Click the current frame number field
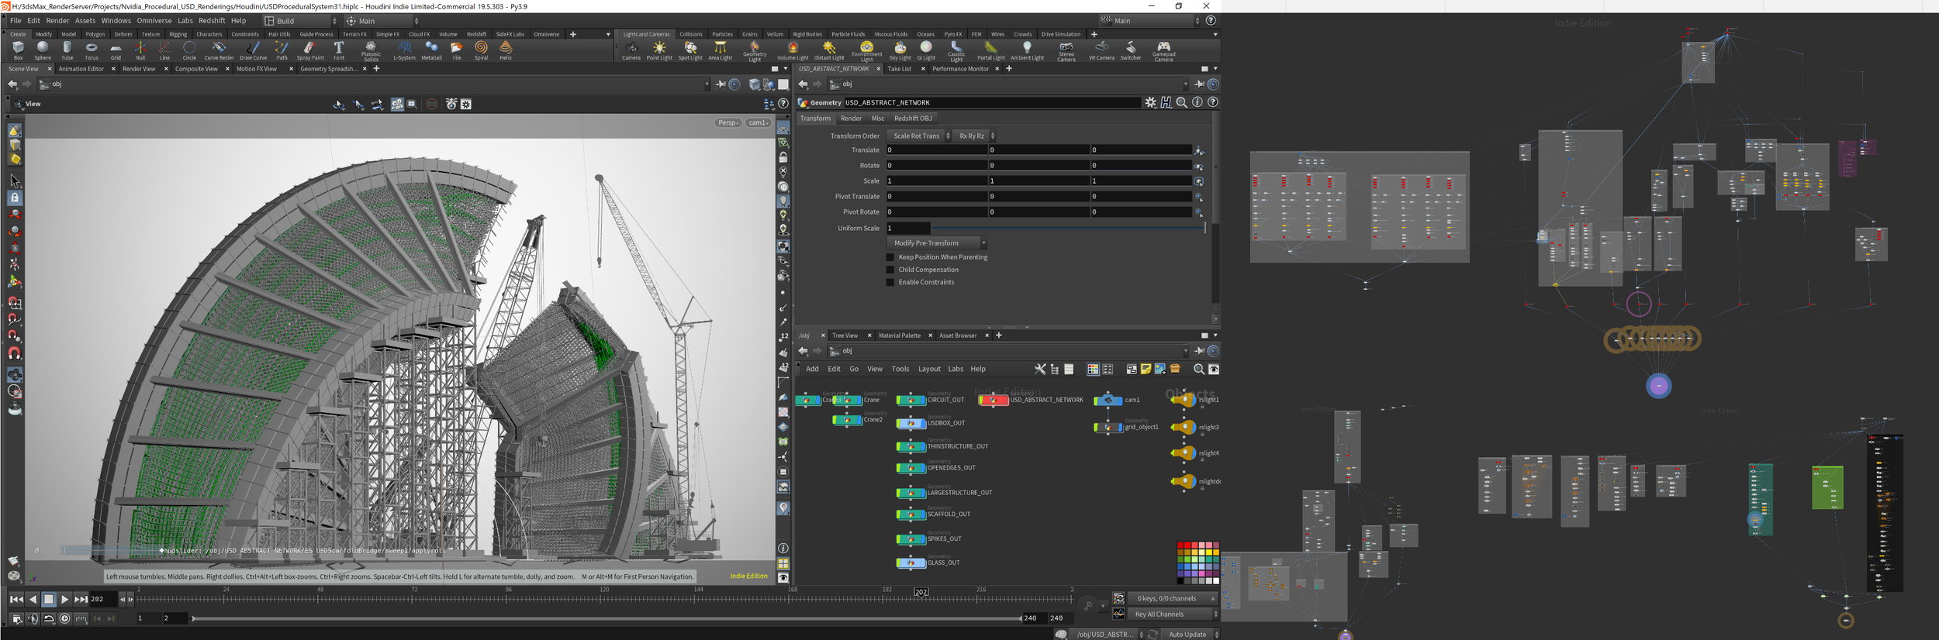Screen dimensions: 1939x640 coord(102,599)
